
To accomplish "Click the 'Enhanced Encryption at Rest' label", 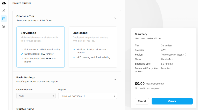I will tap(147, 70).
